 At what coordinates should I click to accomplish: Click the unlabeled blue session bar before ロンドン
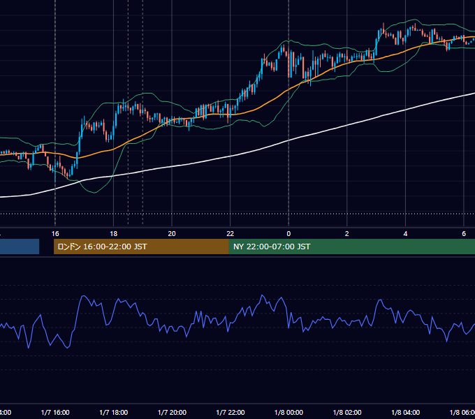click(x=20, y=247)
